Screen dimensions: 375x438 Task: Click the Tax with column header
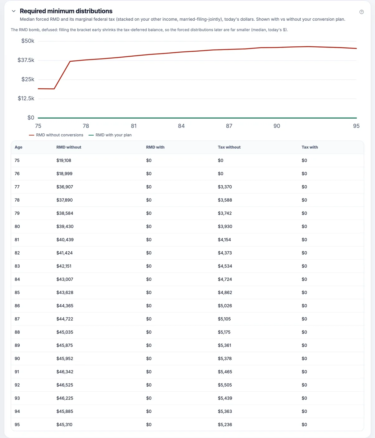(310, 147)
